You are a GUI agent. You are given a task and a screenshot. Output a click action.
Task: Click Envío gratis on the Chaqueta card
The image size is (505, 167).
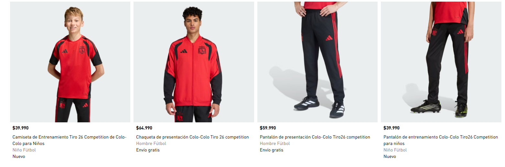[148, 150]
